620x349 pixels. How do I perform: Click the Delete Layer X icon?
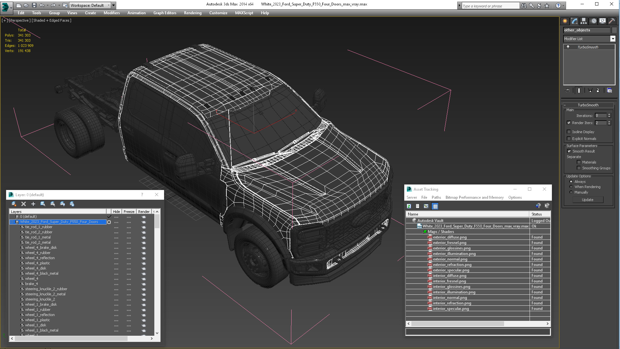pos(23,204)
